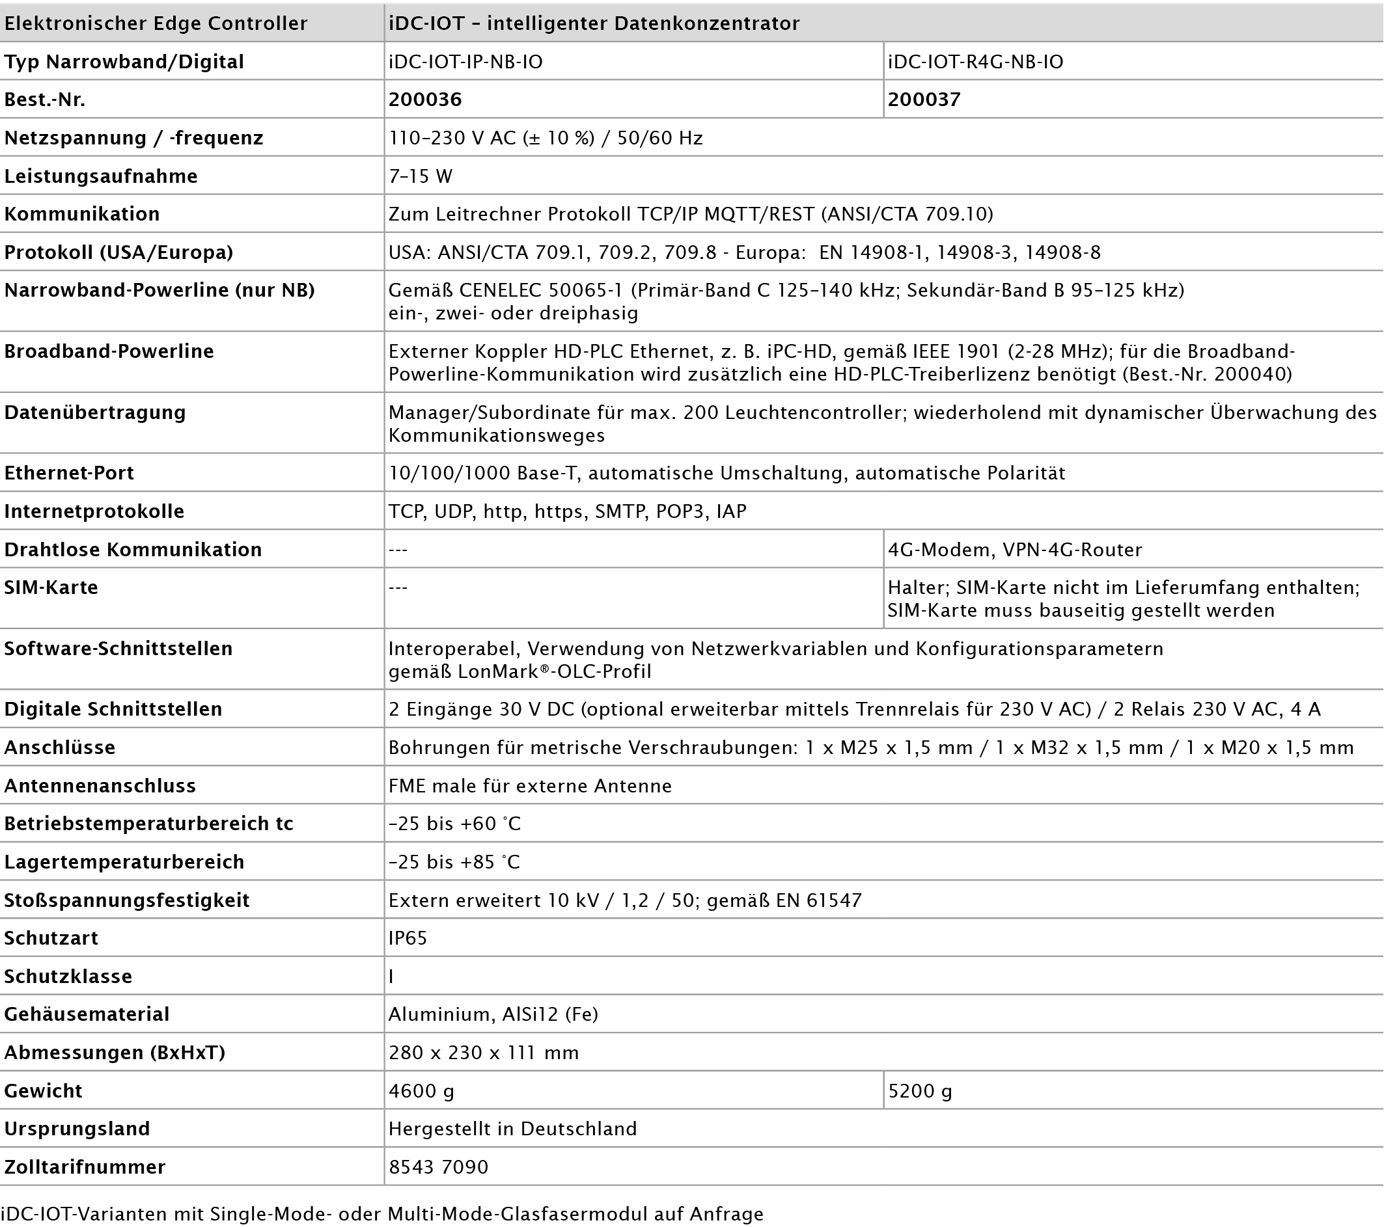Click the 'SIM-Karte' row label
This screenshot has width=1384, height=1227.
51,587
